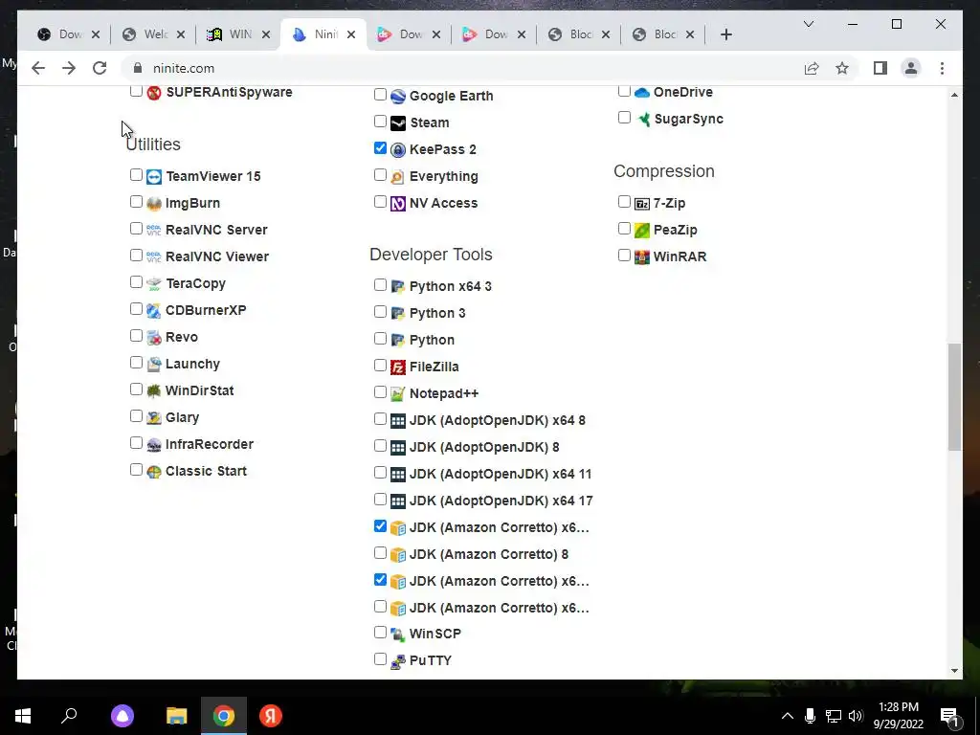Open the Chrome tab search dropdown arrow
The image size is (980, 735).
[808, 24]
